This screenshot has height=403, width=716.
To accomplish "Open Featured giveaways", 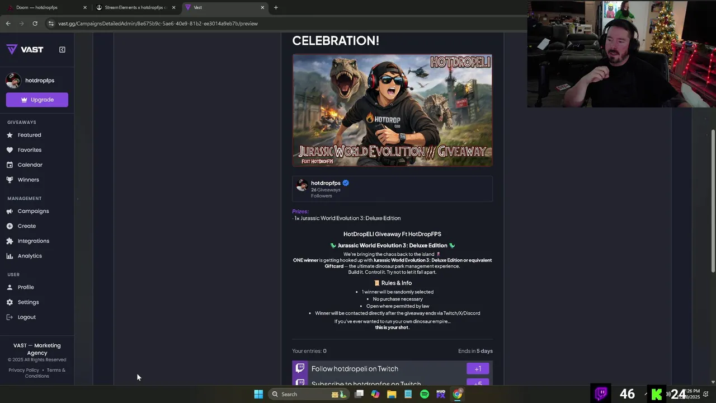I will click(29, 135).
